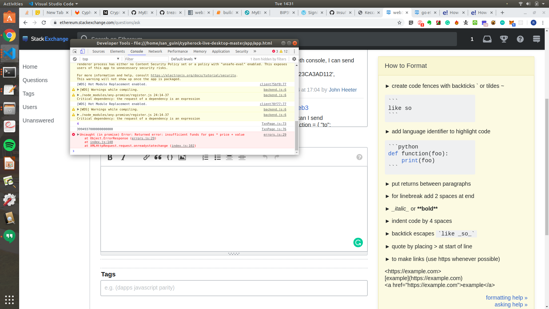Clear console with the ban icon

coord(75,59)
